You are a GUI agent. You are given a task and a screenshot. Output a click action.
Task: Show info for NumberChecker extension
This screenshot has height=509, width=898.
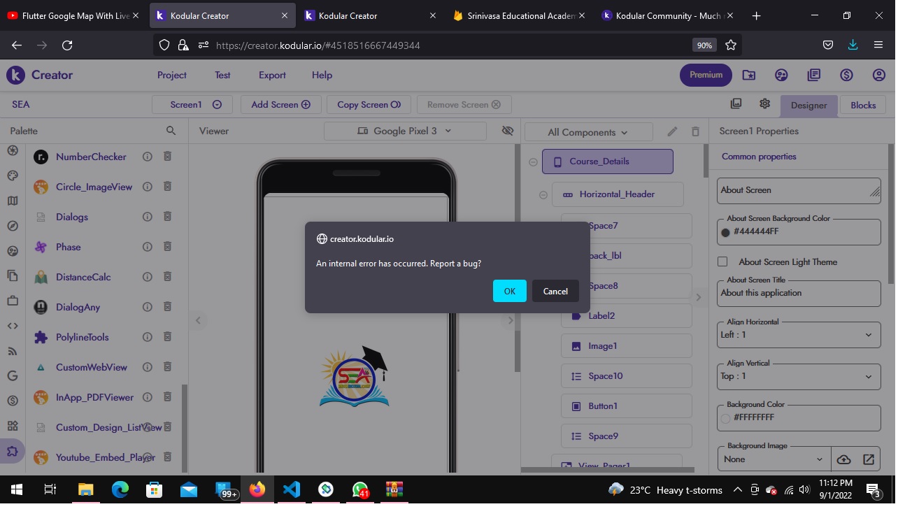pos(147,157)
